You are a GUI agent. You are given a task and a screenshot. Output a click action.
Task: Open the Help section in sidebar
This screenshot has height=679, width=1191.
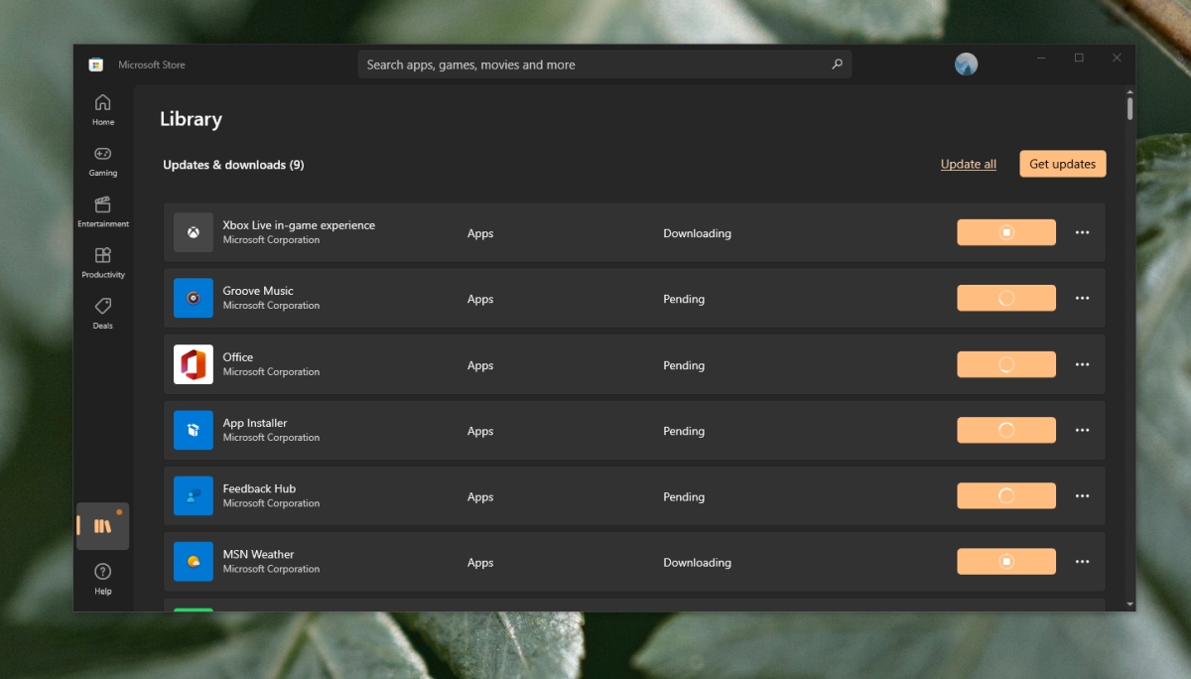103,579
